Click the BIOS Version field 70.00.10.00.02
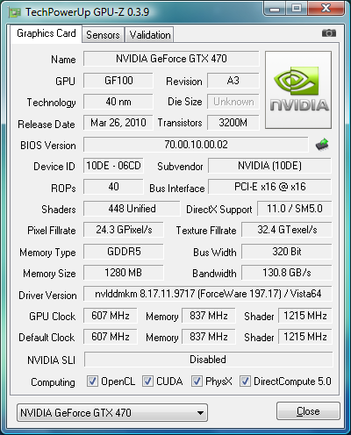 [196, 145]
